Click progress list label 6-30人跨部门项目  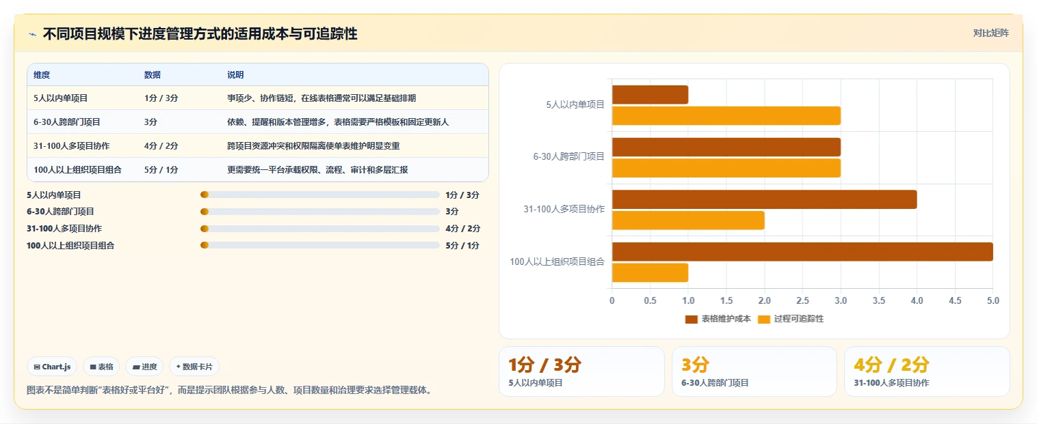[x=60, y=212]
